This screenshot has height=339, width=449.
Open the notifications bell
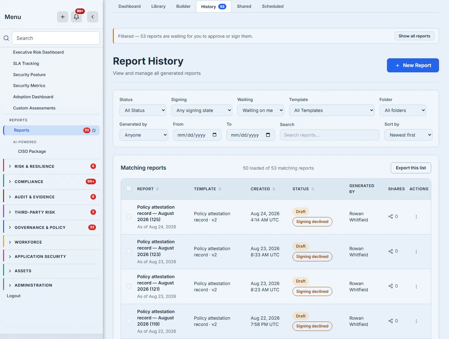[76, 17]
